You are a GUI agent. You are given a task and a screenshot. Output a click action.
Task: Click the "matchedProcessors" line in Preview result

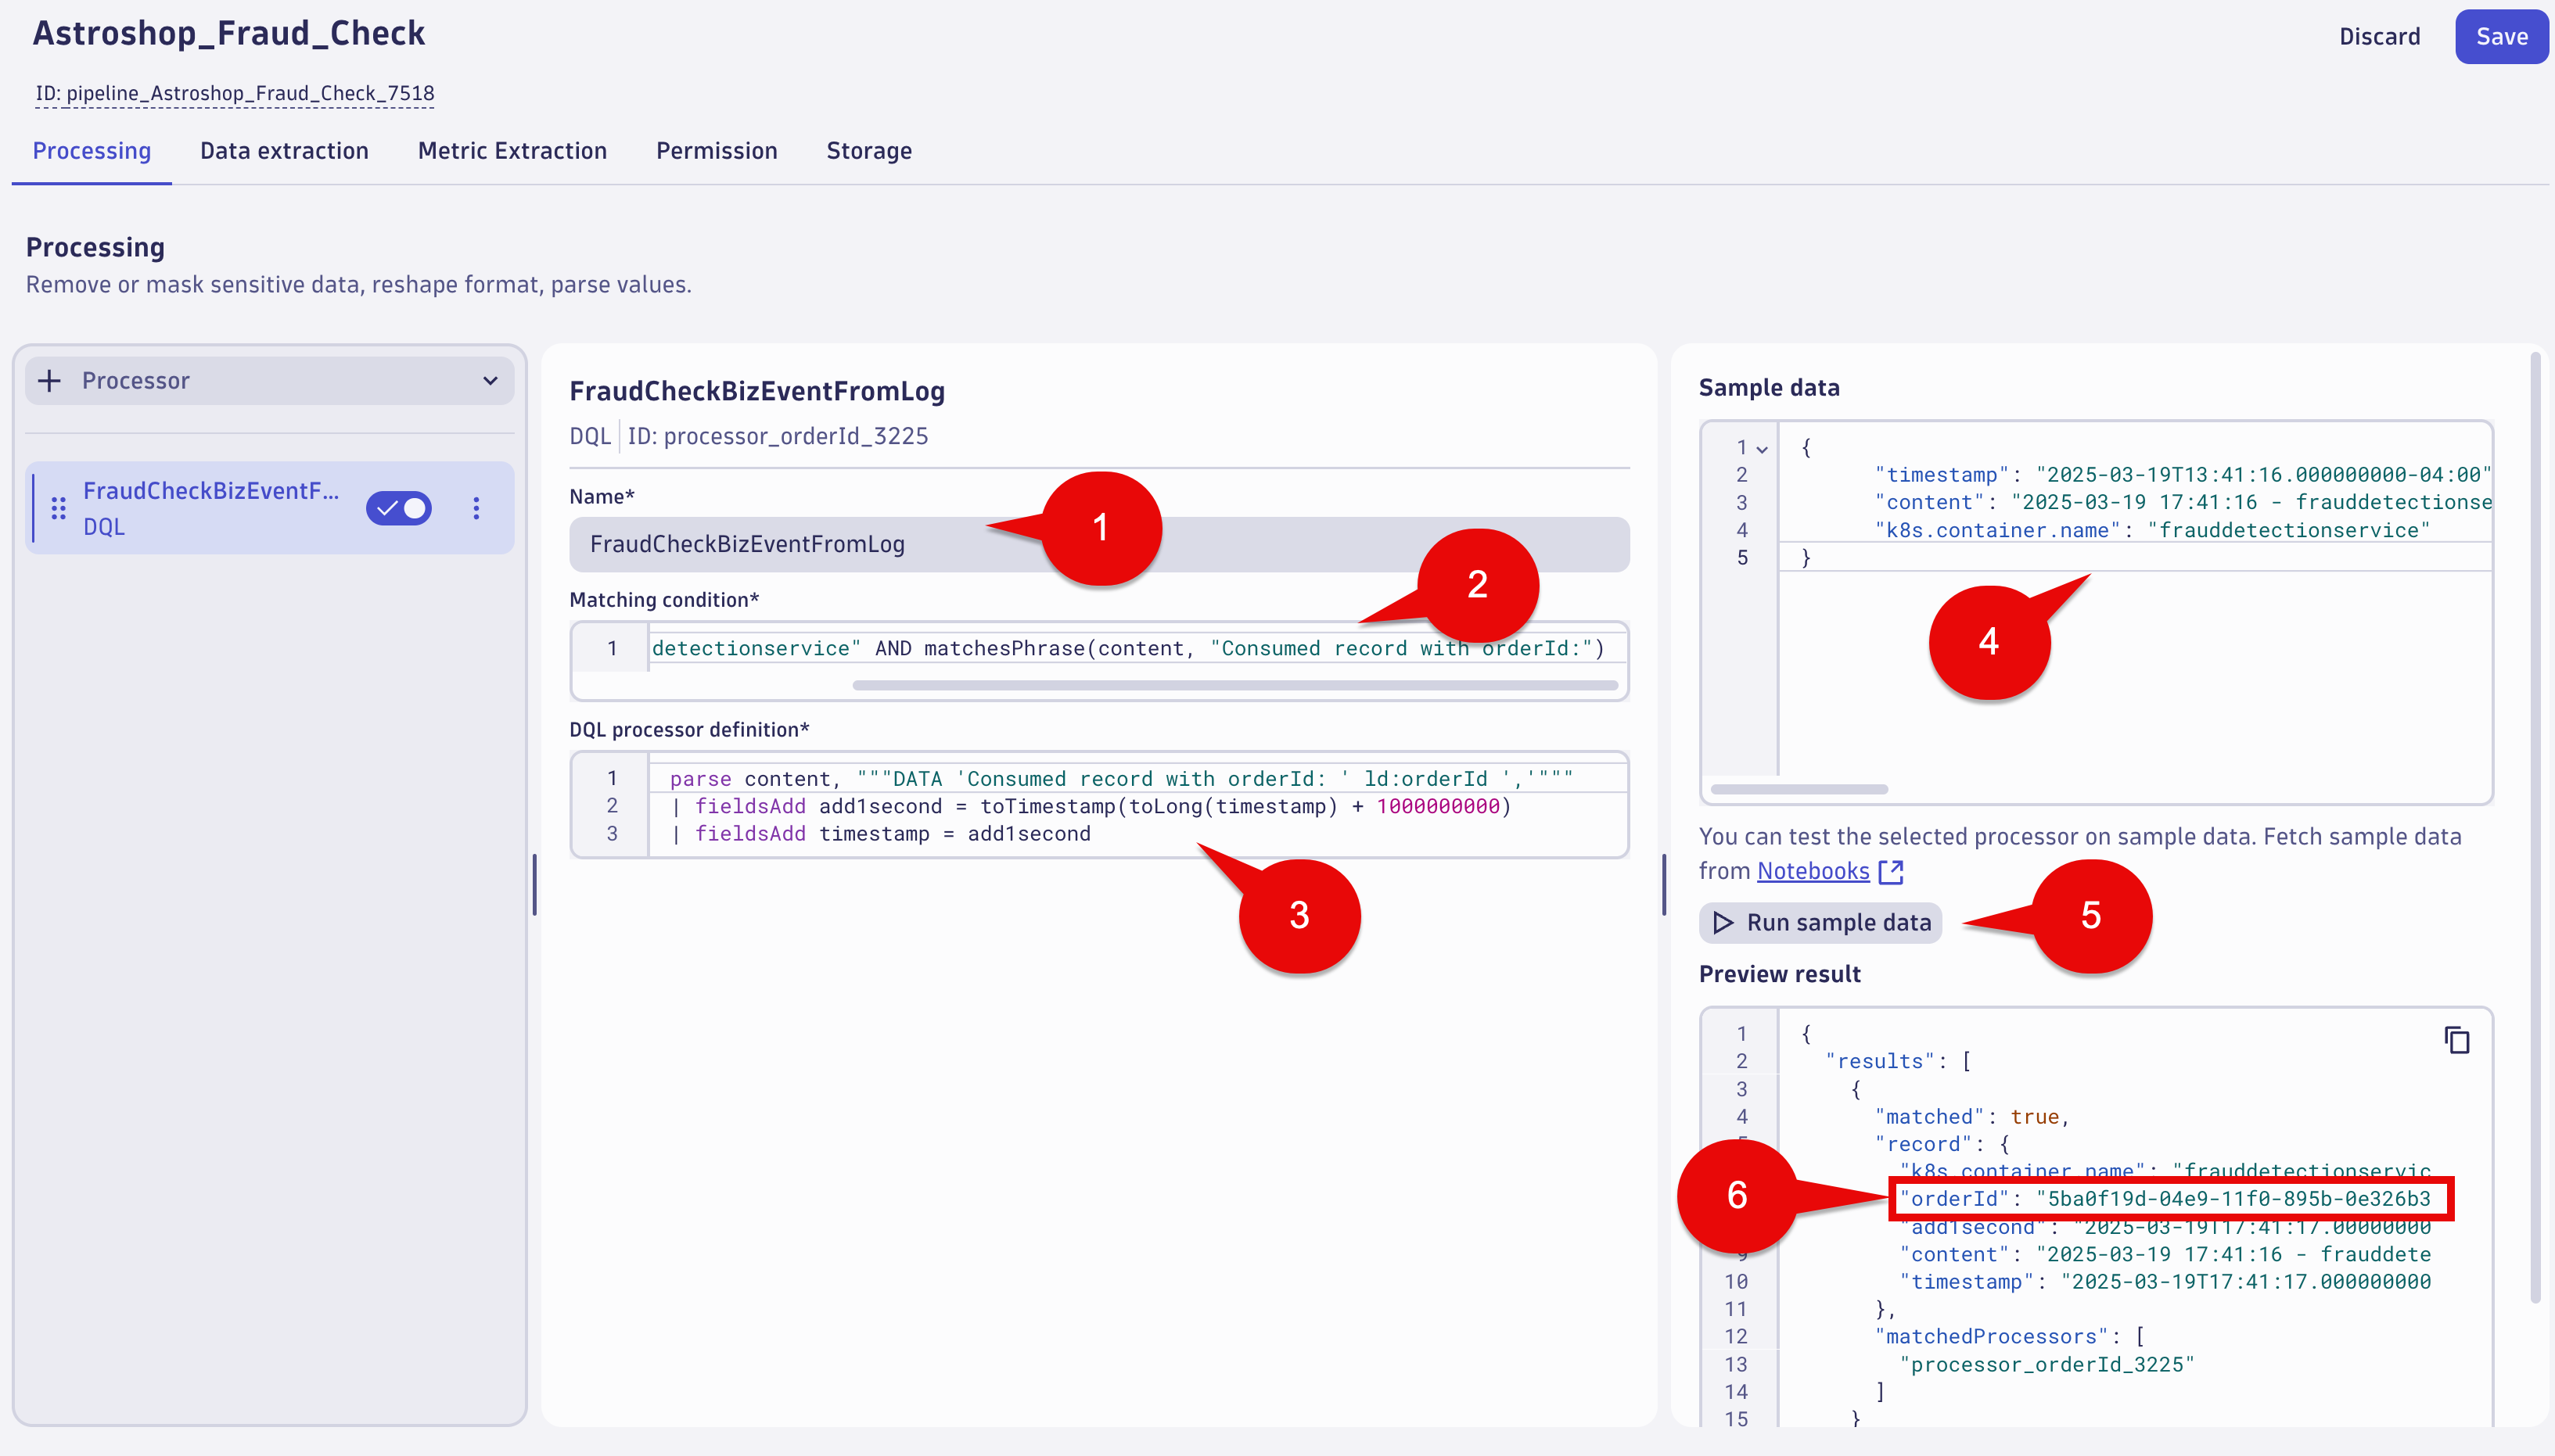2009,1336
